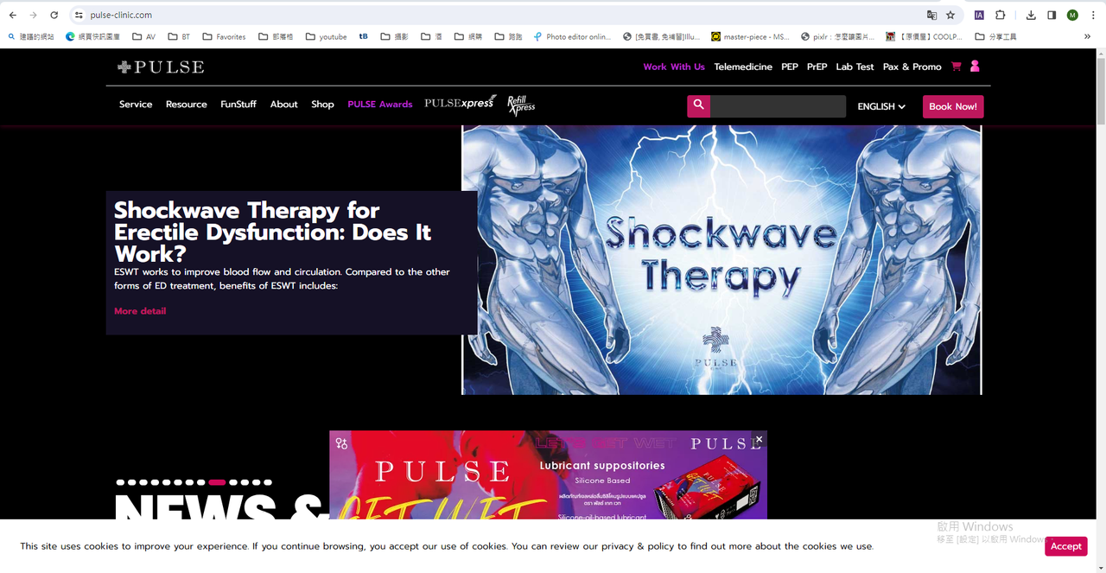1106x573 pixels.
Task: Reload the page with refresh icon
Action: click(54, 15)
